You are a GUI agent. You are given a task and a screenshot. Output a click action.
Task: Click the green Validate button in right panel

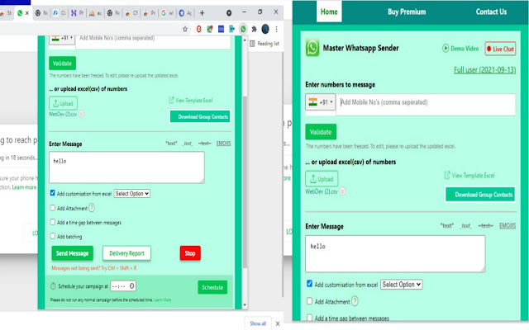pyautogui.click(x=321, y=132)
